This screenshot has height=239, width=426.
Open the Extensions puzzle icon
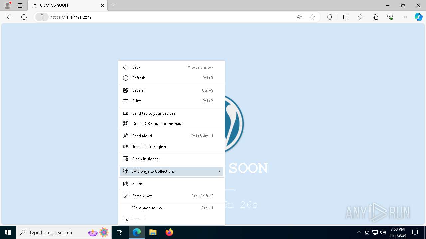click(330, 17)
